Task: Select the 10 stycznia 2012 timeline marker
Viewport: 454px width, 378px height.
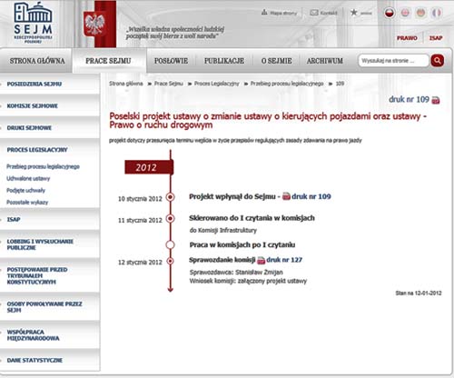Action: tap(171, 197)
